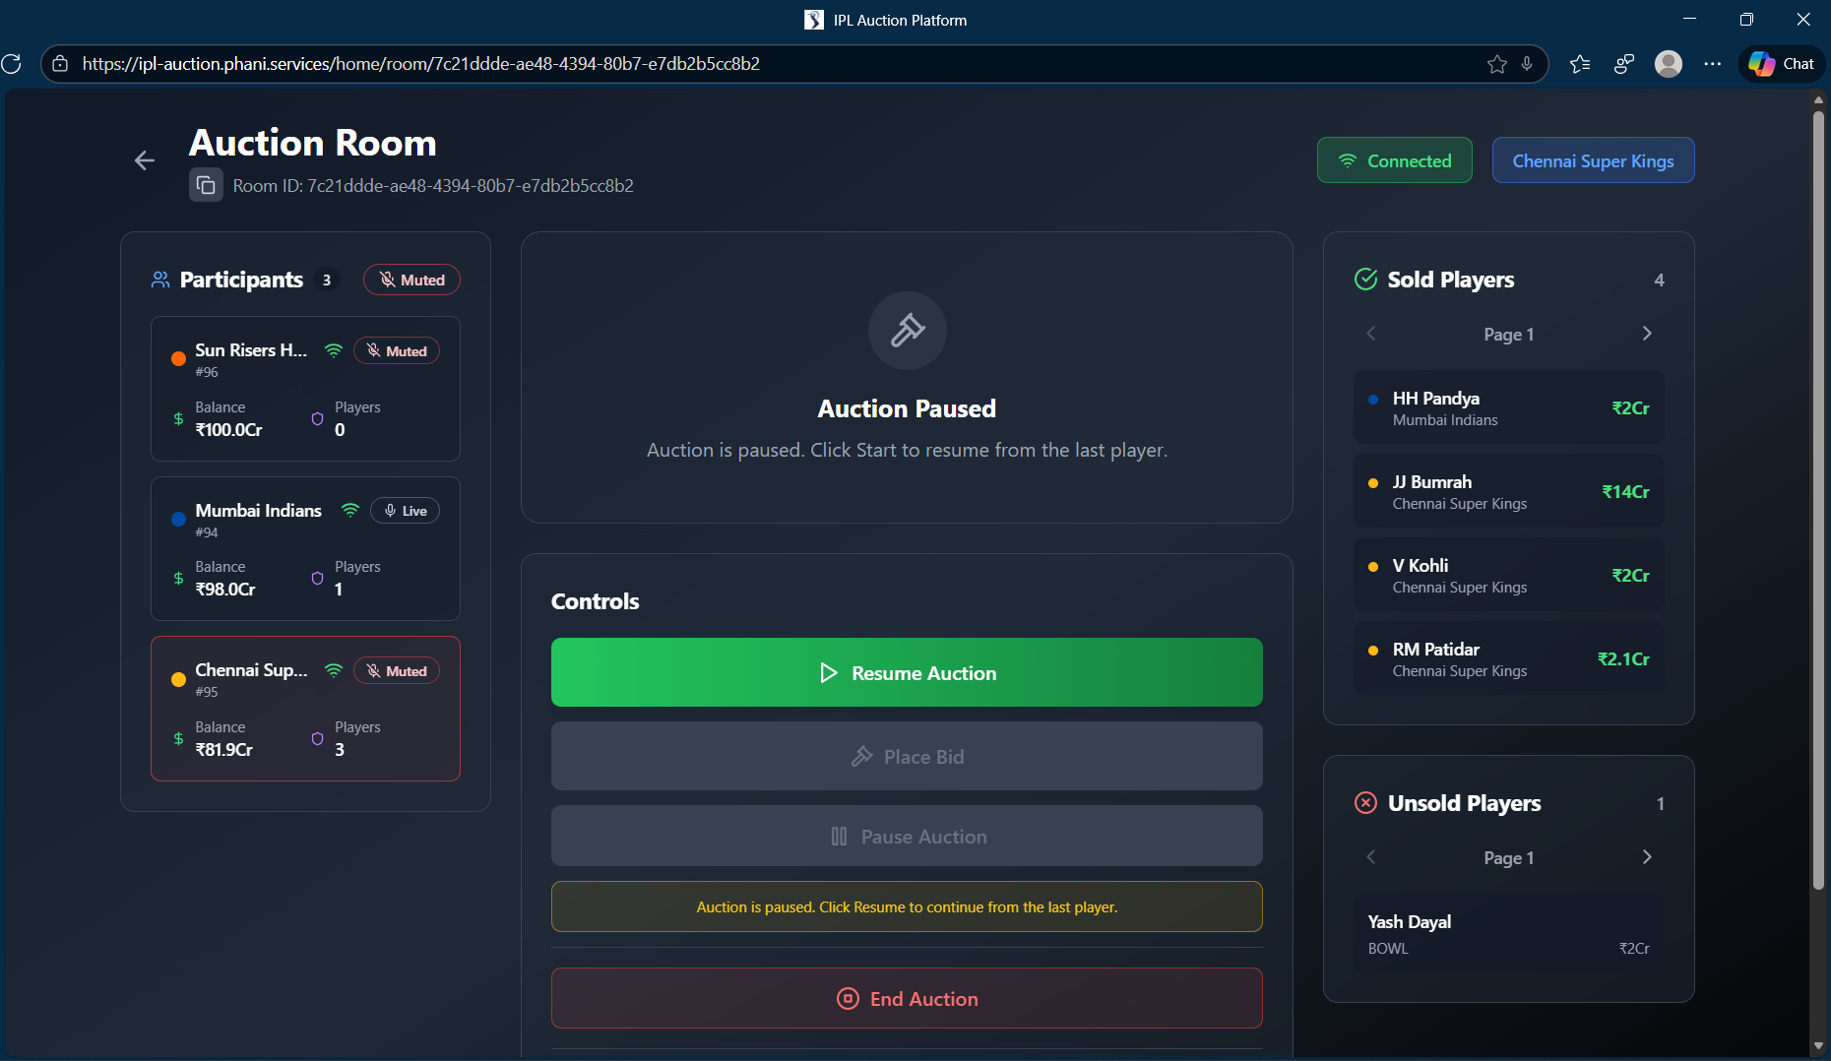Open the Copilot Chat panel
1831x1061 pixels.
pyautogui.click(x=1780, y=64)
